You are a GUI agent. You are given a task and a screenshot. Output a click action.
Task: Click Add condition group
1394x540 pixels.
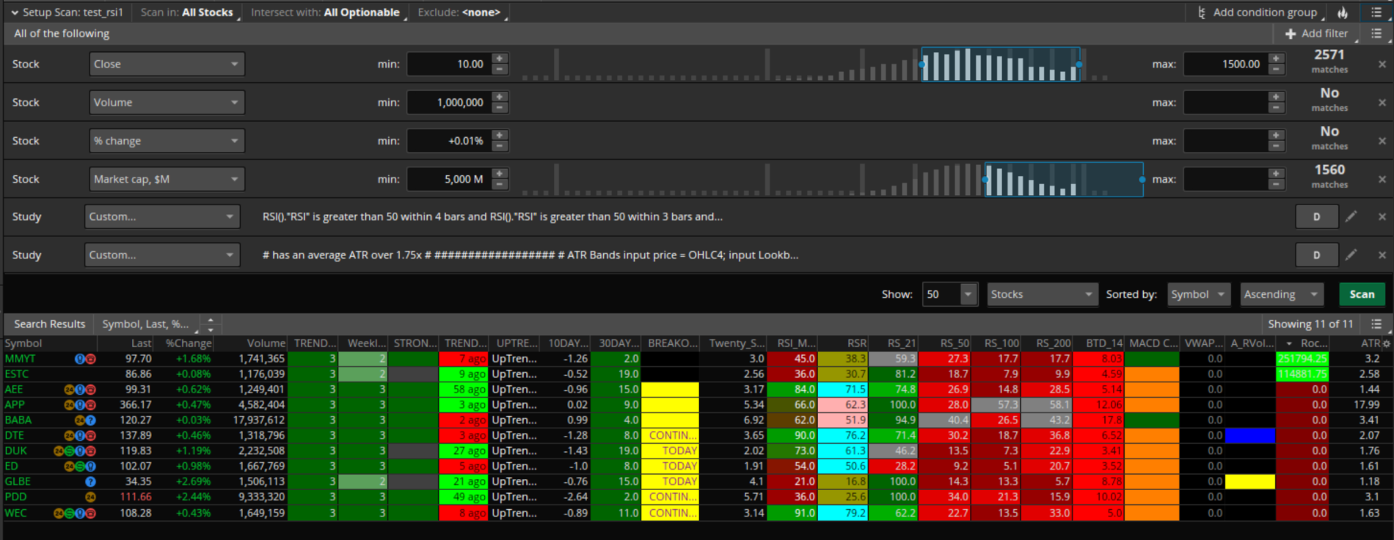pyautogui.click(x=1257, y=12)
